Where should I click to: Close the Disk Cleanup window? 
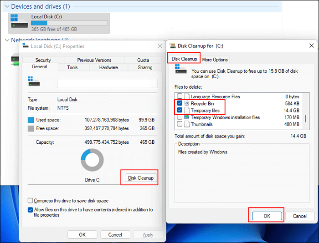click(x=311, y=46)
